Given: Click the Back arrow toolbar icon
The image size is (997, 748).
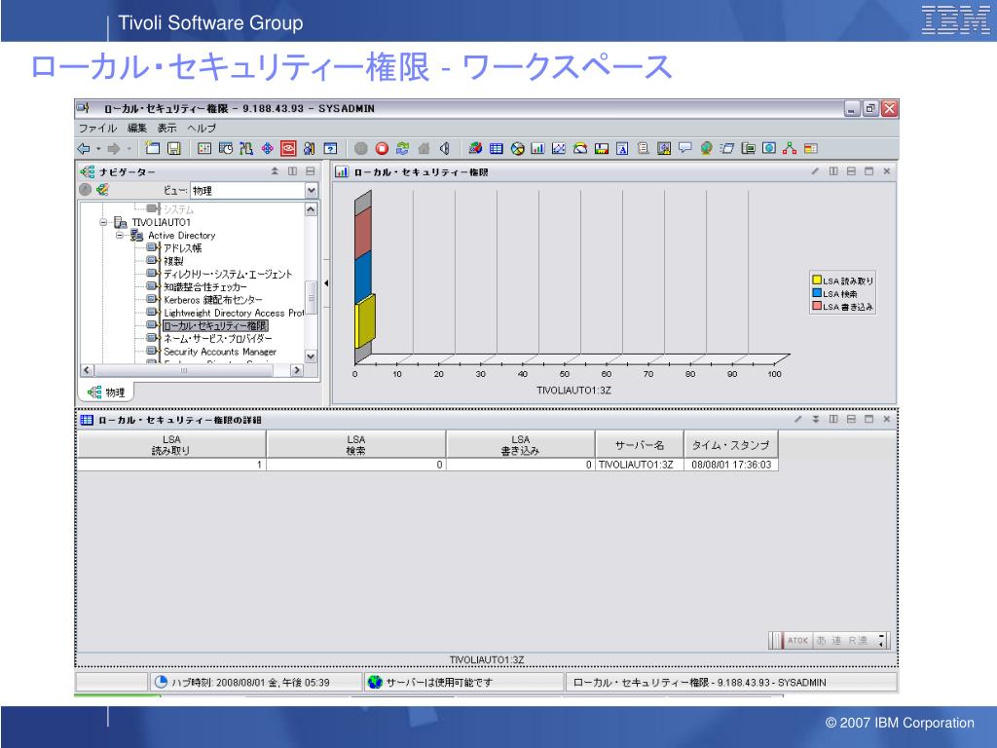Looking at the screenshot, I should click(x=84, y=149).
